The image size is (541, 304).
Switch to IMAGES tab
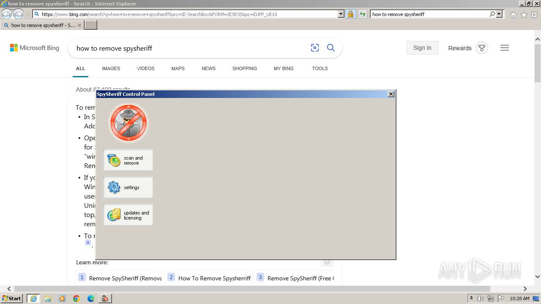111,68
